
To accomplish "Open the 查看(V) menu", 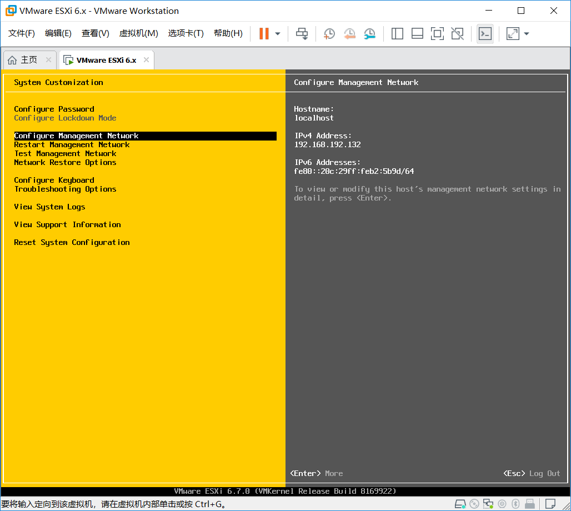I will [96, 33].
